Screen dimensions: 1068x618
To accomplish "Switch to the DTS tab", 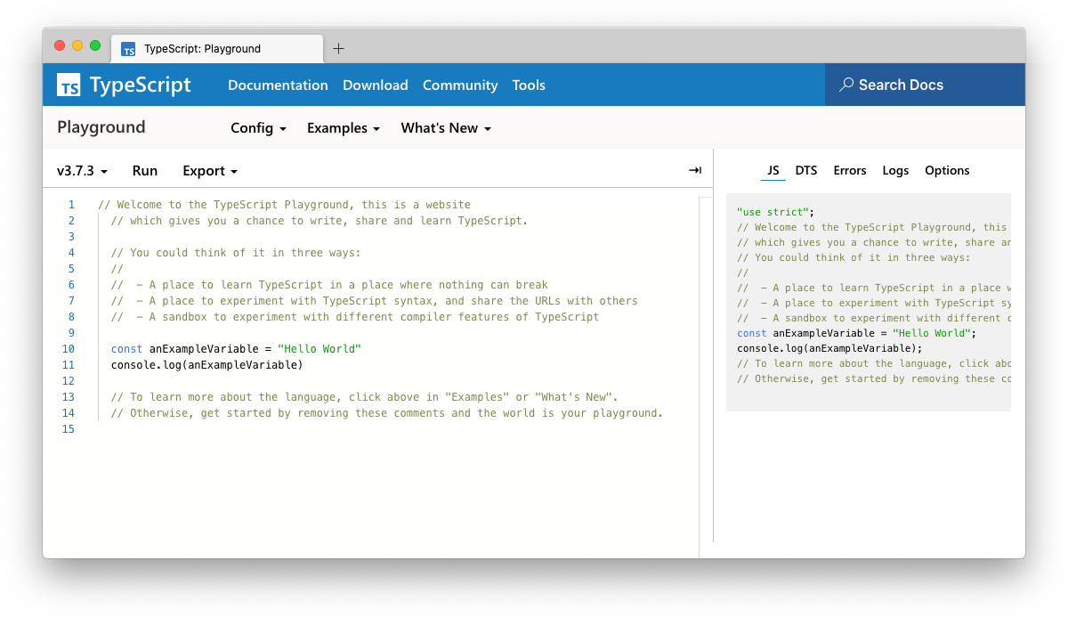I will pyautogui.click(x=806, y=170).
